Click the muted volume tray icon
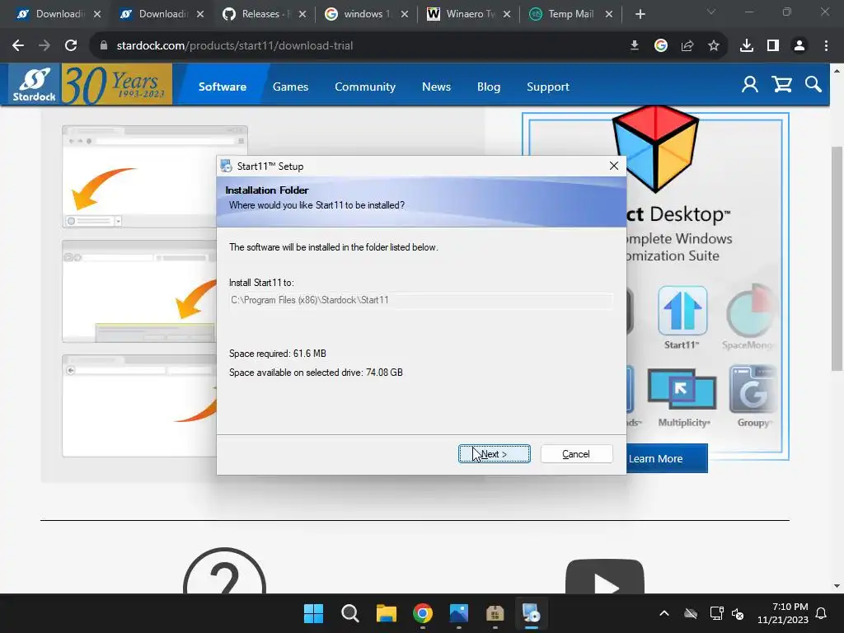This screenshot has height=633, width=844. click(738, 613)
